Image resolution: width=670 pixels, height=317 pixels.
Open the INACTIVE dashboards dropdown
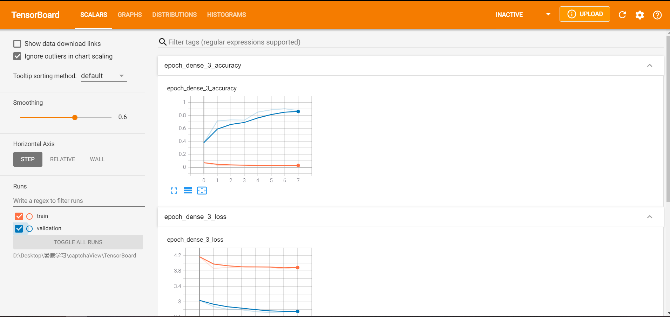pyautogui.click(x=524, y=15)
